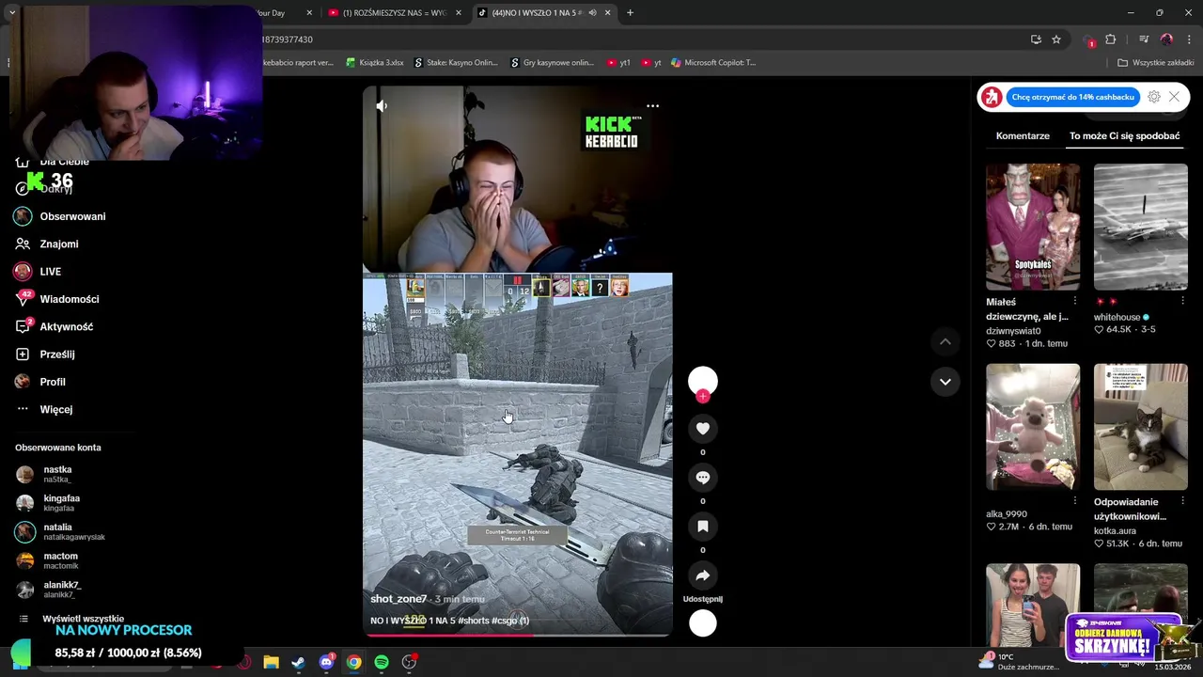Viewport: 1203px width, 677px height.
Task: Open cashback popup settings gear
Action: tap(1154, 97)
